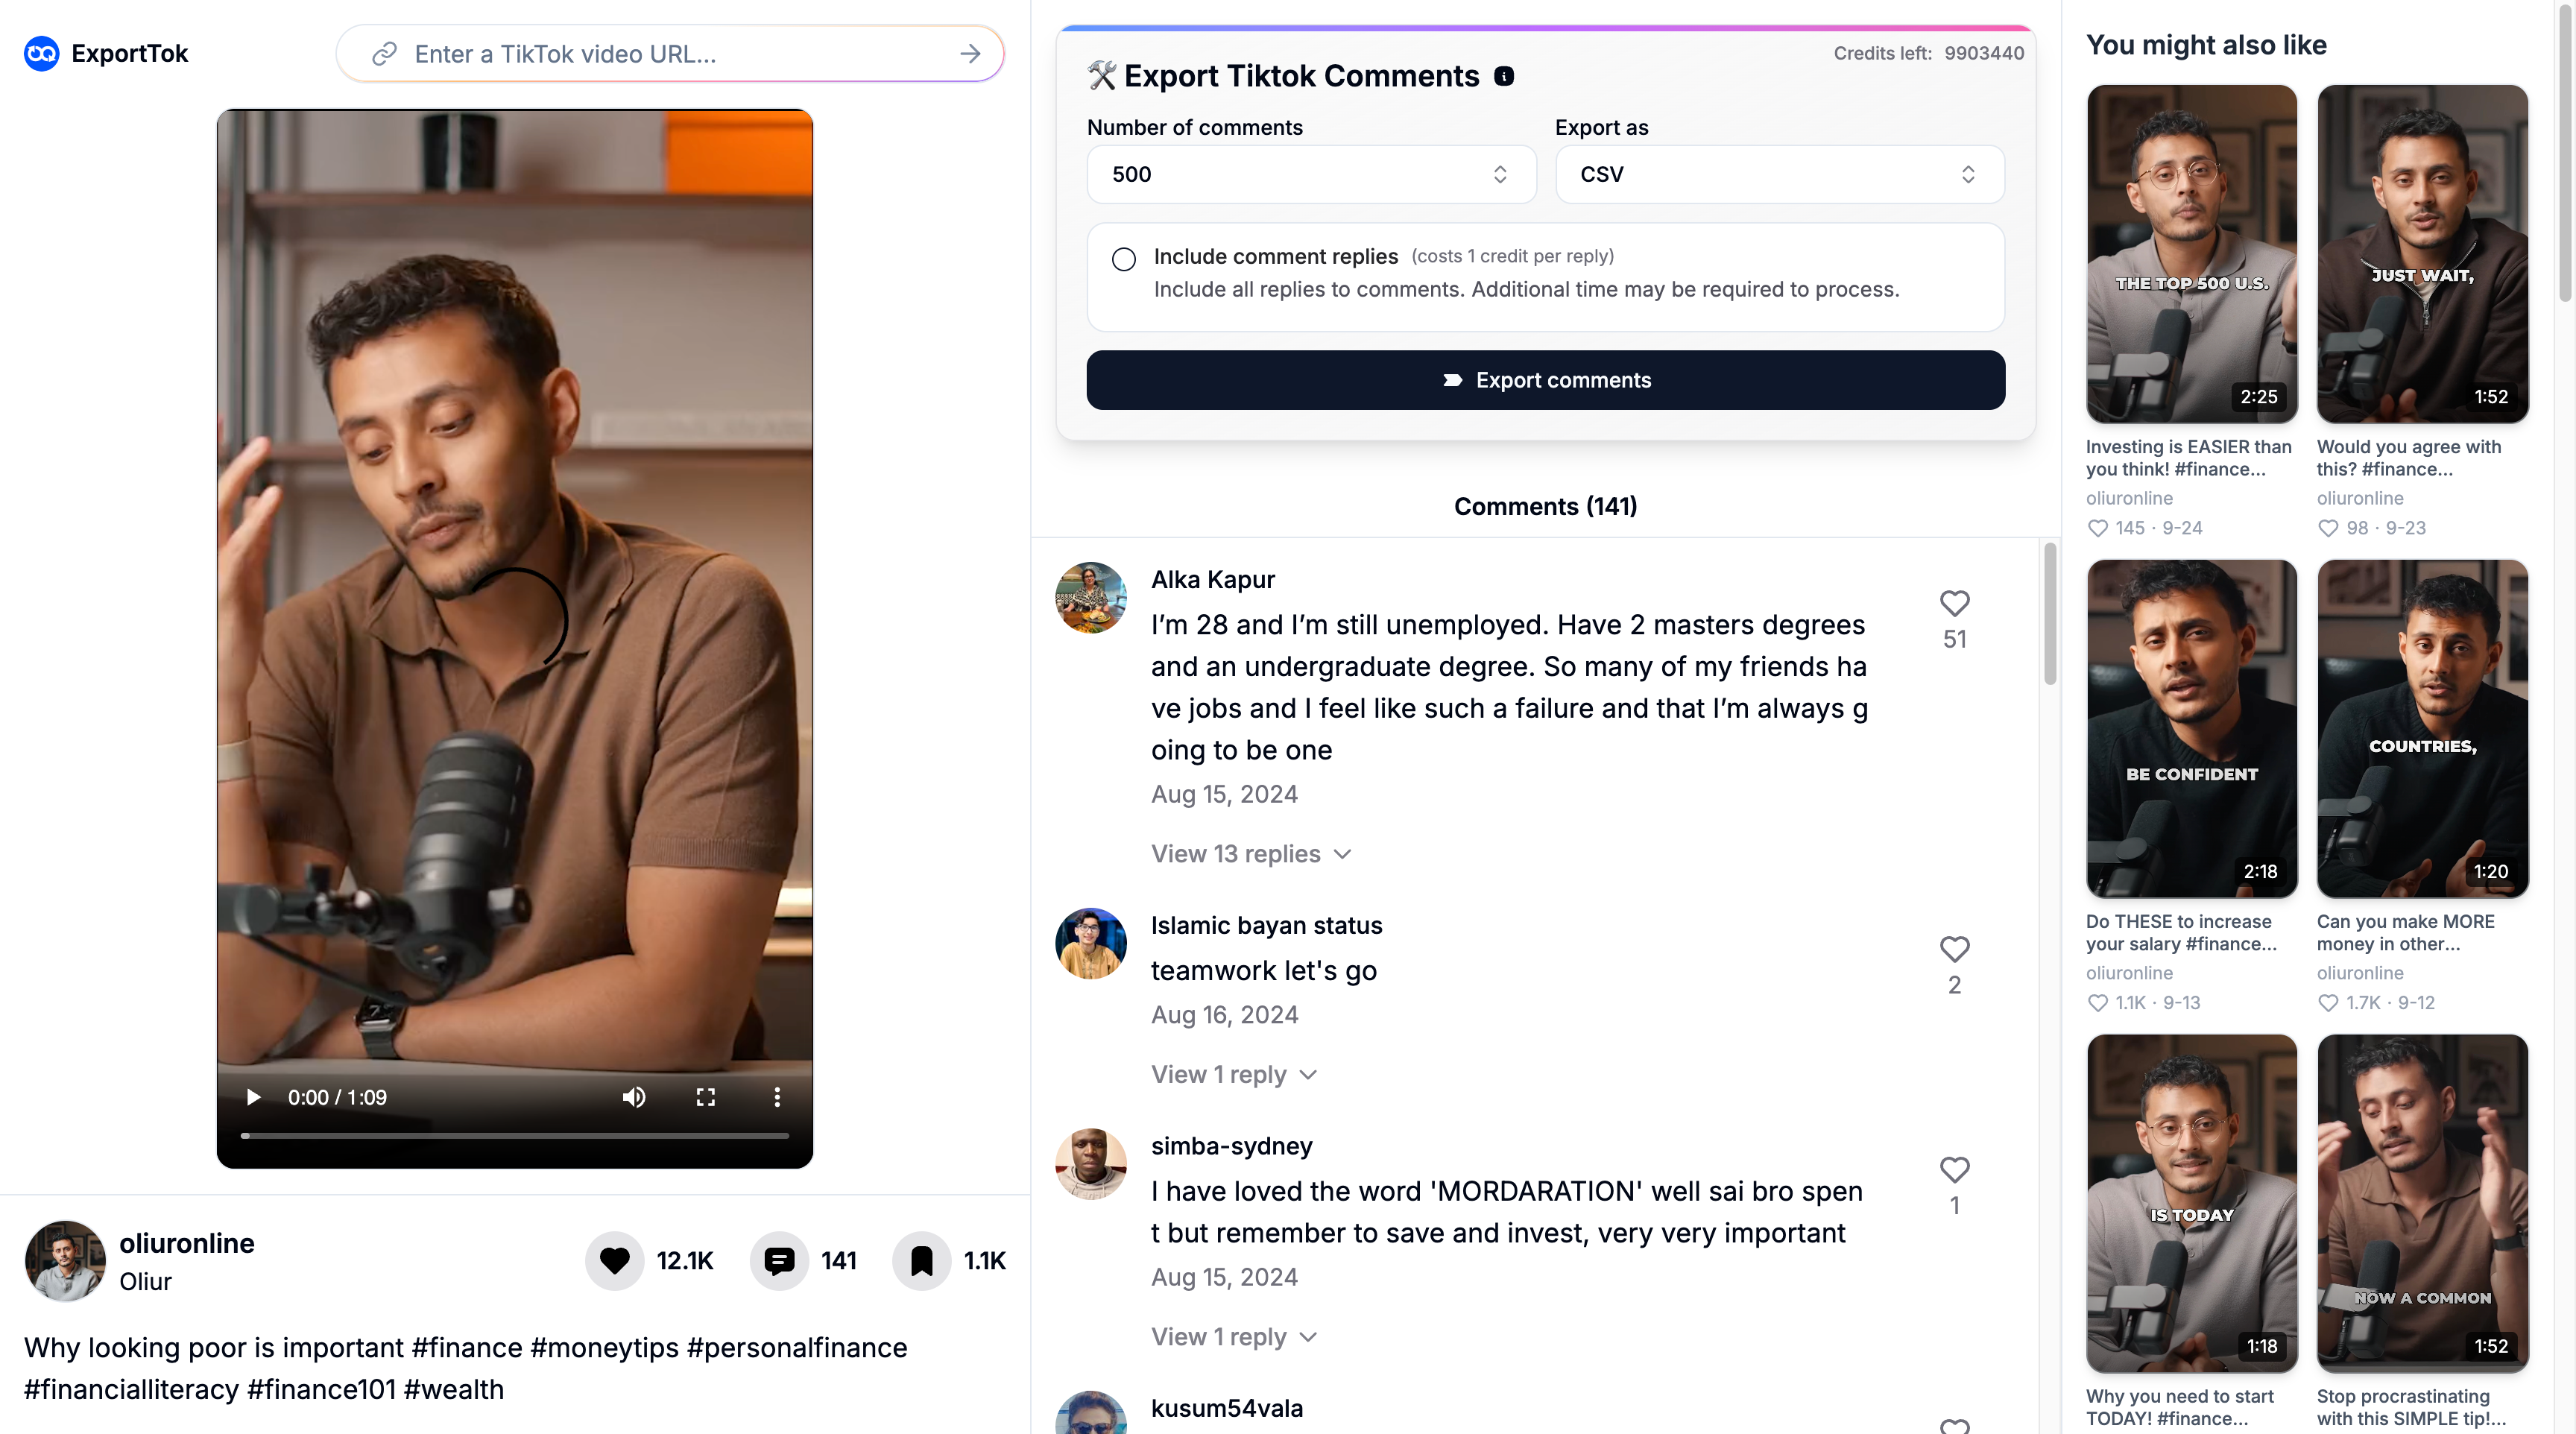Enter fullscreen mode on the video
The width and height of the screenshot is (2576, 1434).
pos(705,1097)
